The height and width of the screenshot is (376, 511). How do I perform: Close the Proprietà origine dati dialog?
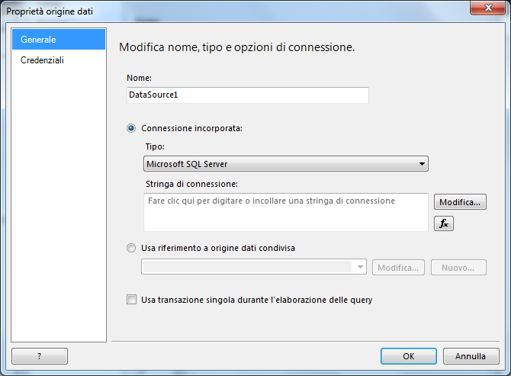pos(488,8)
